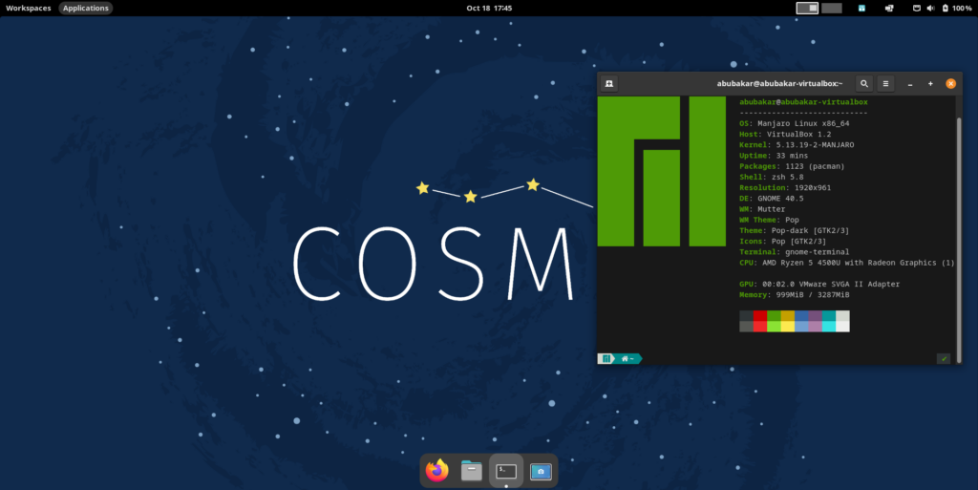Click the large Manjaro ASCII logo

[662, 171]
